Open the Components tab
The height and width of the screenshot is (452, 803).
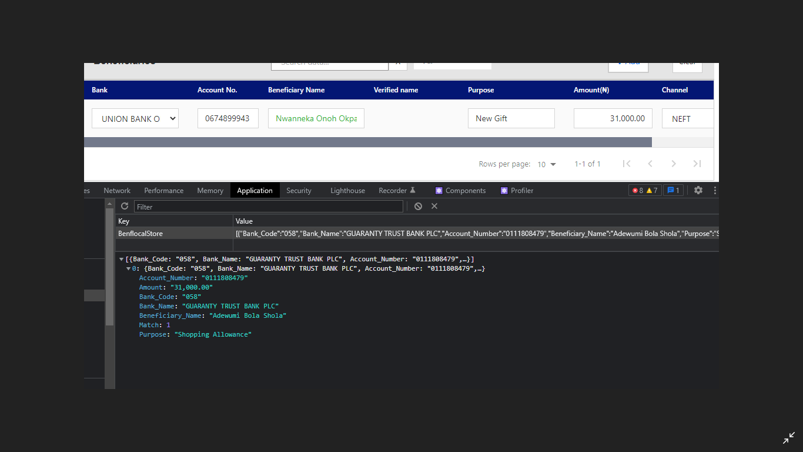tap(465, 190)
